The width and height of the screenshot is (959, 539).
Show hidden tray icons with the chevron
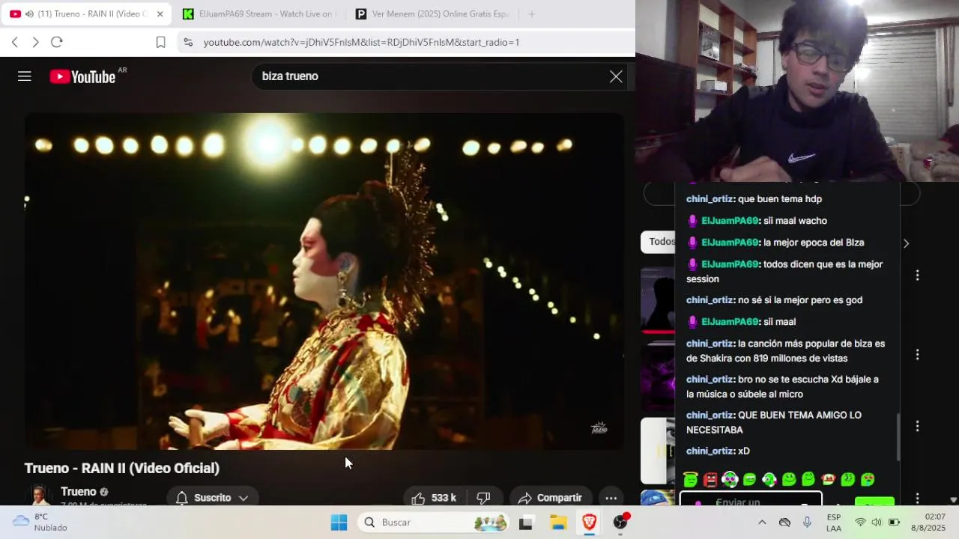tap(762, 523)
